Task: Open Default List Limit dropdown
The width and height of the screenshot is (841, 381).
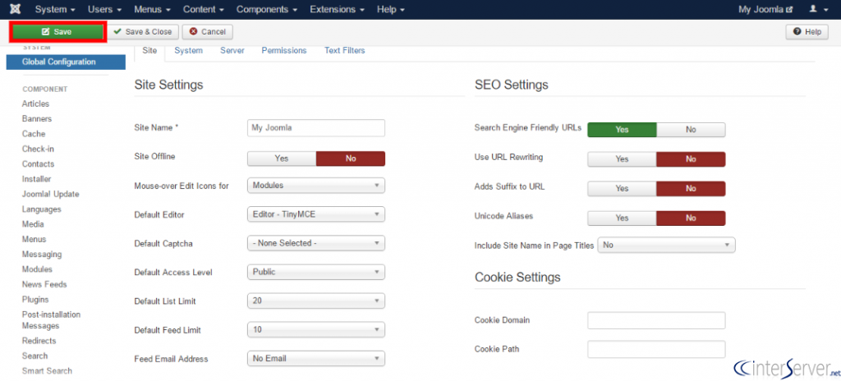Action: point(316,301)
